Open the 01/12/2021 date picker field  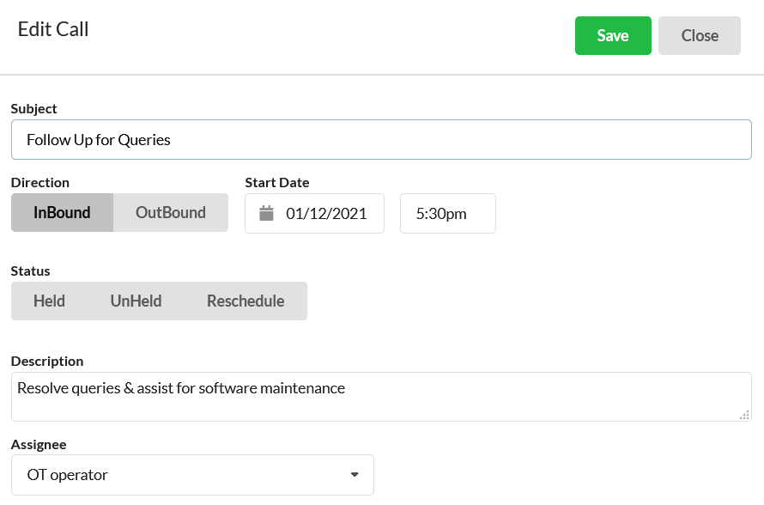(314, 214)
